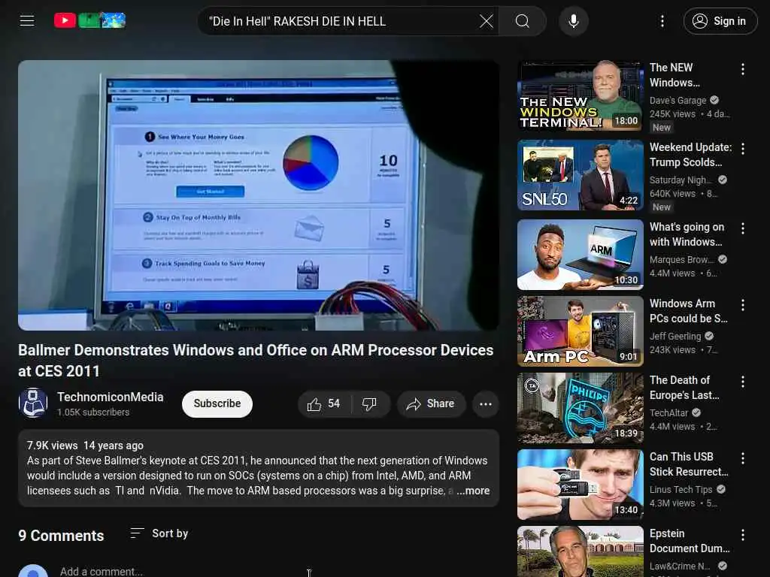Click the Ballmer Demonstrates Windows video title
770x577 pixels.
pos(256,360)
